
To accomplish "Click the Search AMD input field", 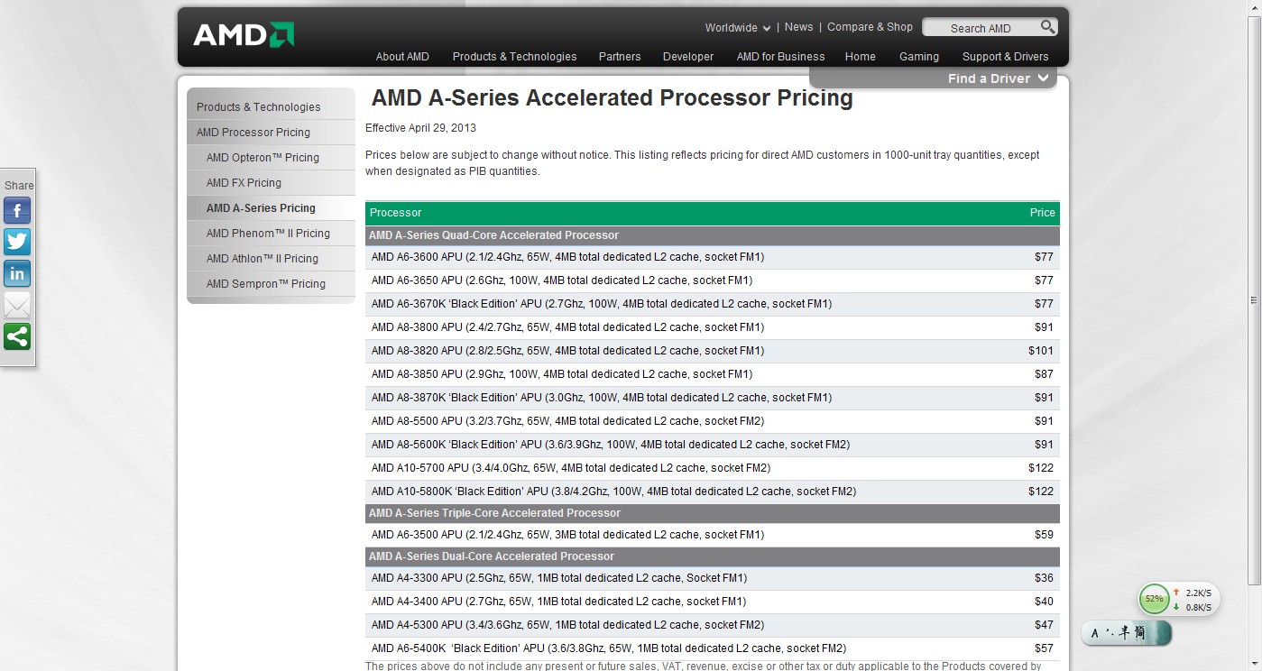I will 980,28.
